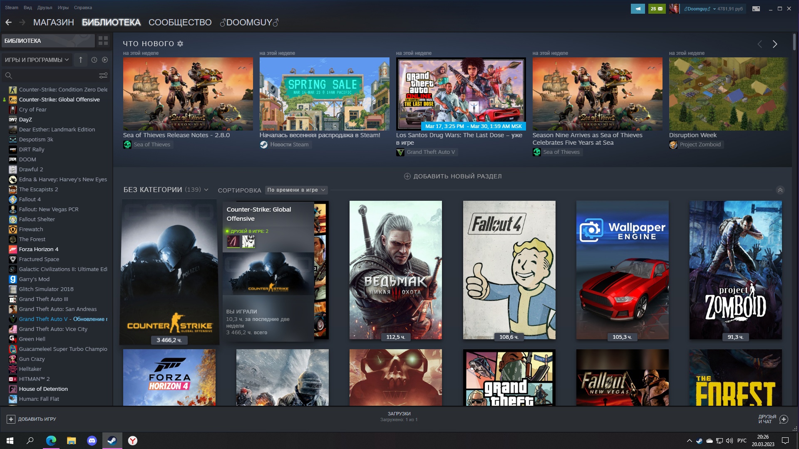Open What's New settings gear

pos(180,44)
